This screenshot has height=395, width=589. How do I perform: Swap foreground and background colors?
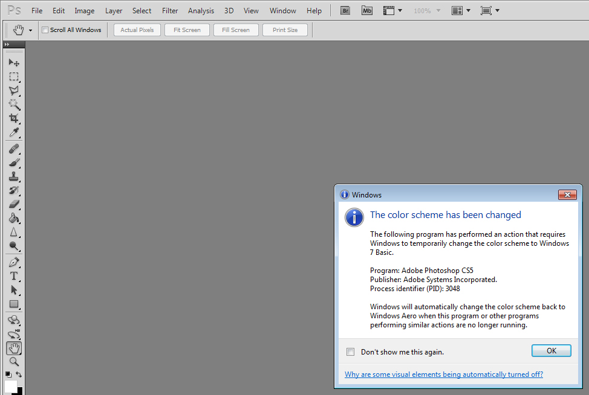click(19, 374)
